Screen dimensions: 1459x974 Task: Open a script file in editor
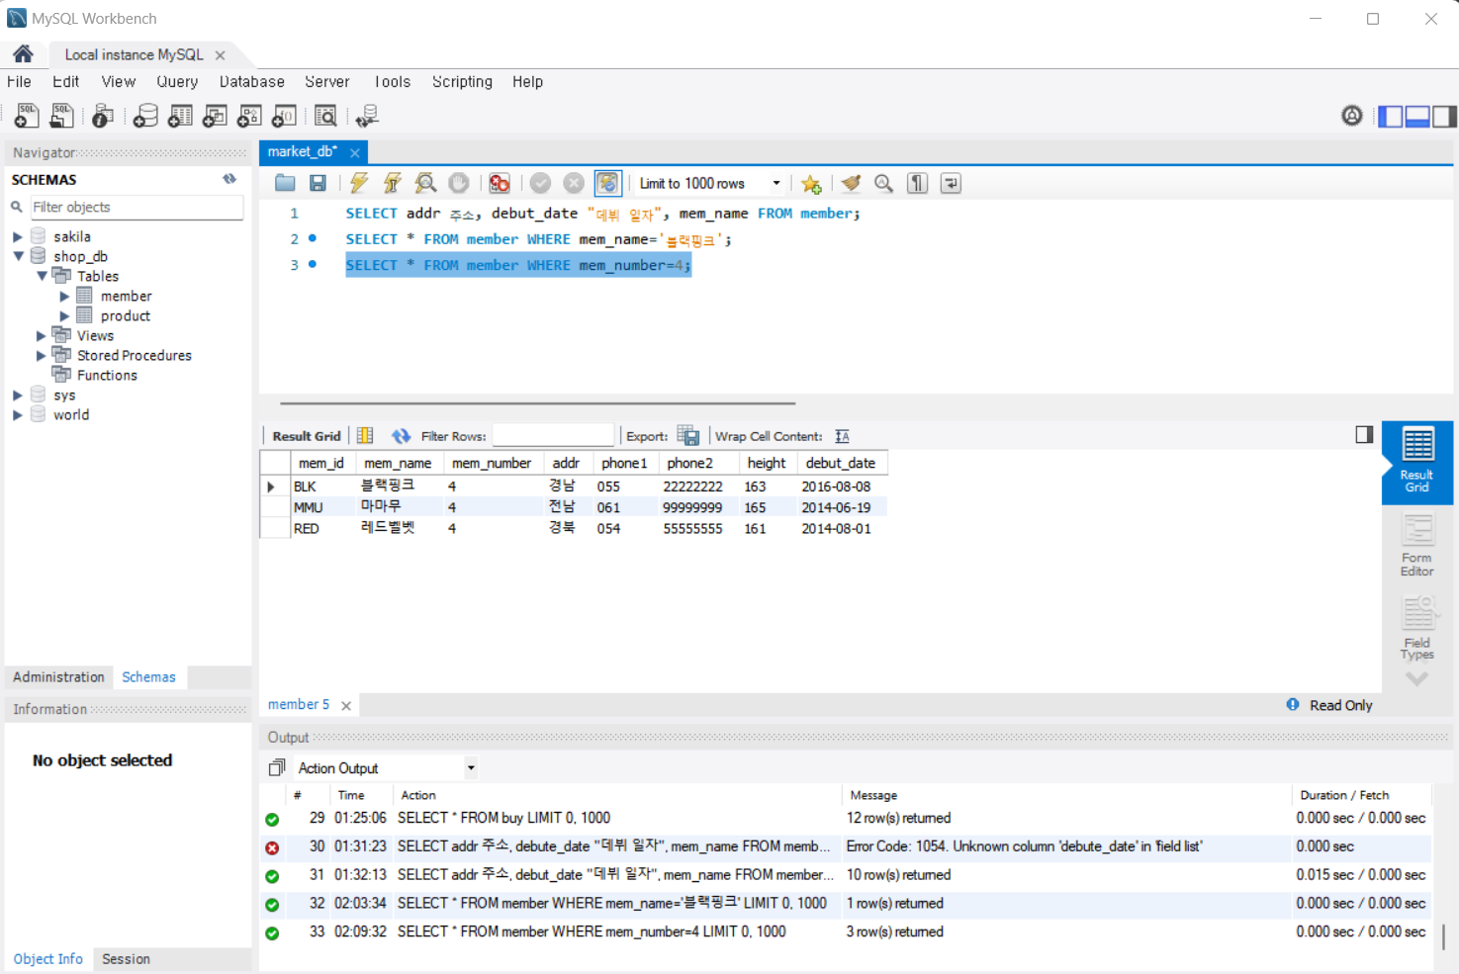coord(285,183)
